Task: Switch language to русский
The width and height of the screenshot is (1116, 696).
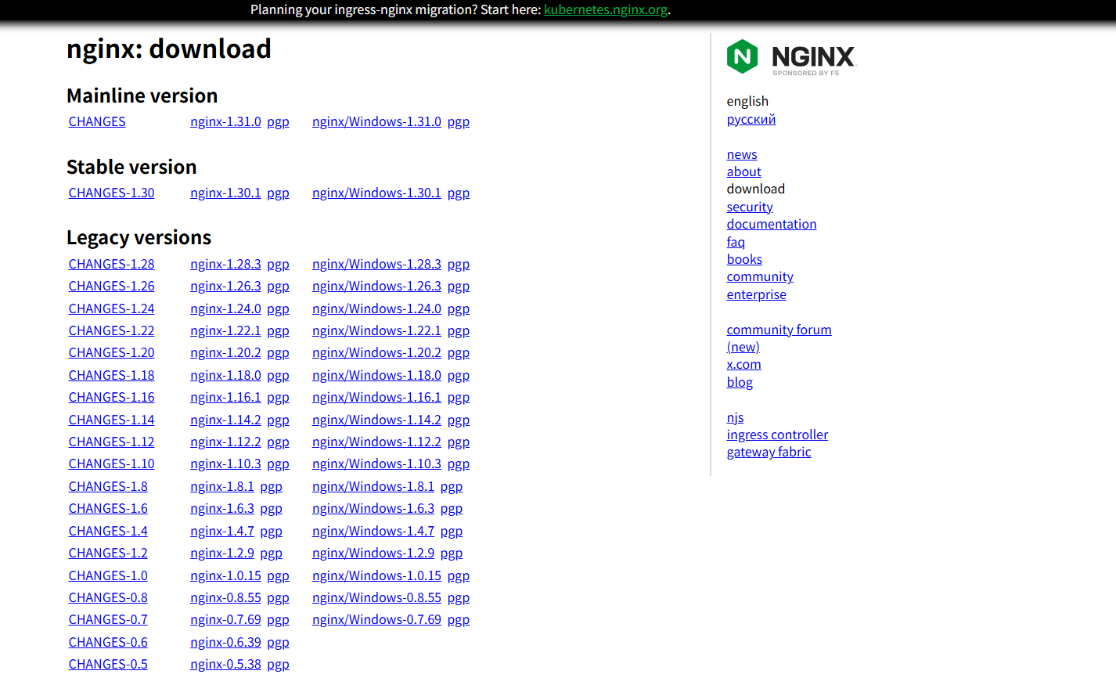Action: click(751, 119)
